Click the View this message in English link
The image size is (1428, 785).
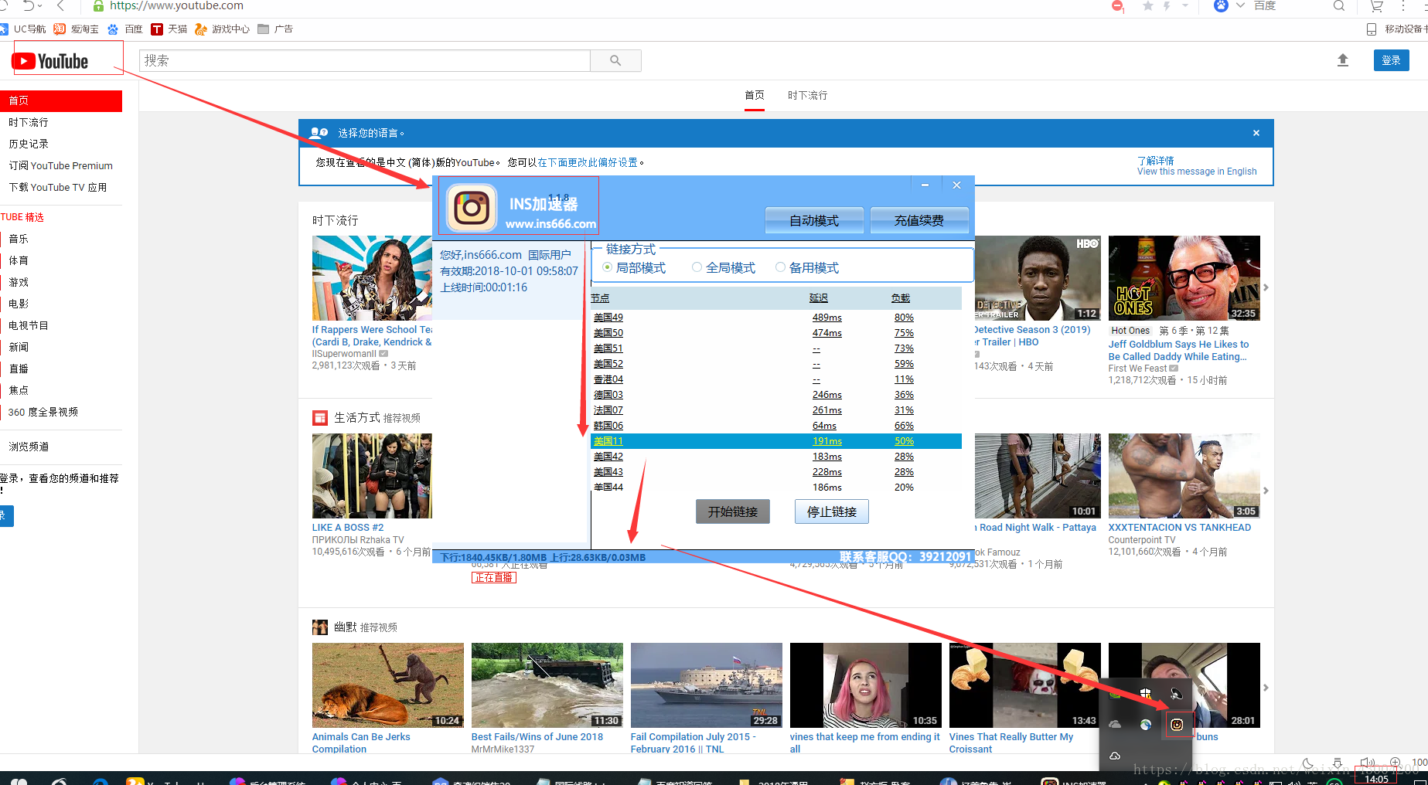[x=1197, y=172]
